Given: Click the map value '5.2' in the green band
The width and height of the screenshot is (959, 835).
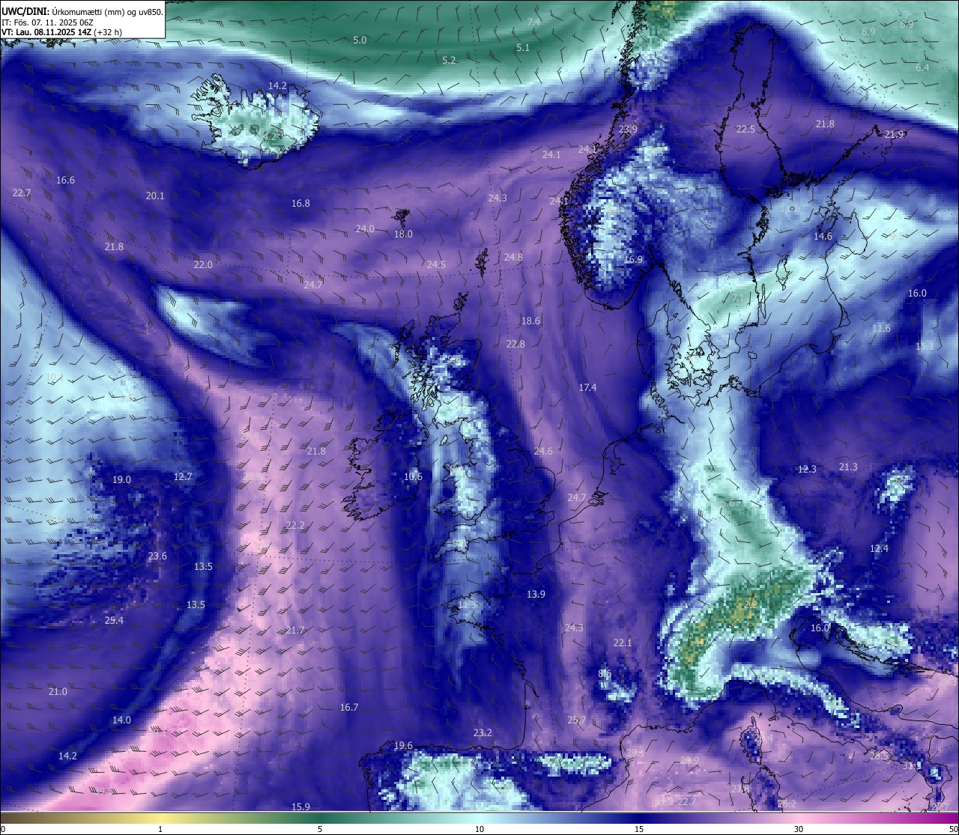Looking at the screenshot, I should coord(449,61).
